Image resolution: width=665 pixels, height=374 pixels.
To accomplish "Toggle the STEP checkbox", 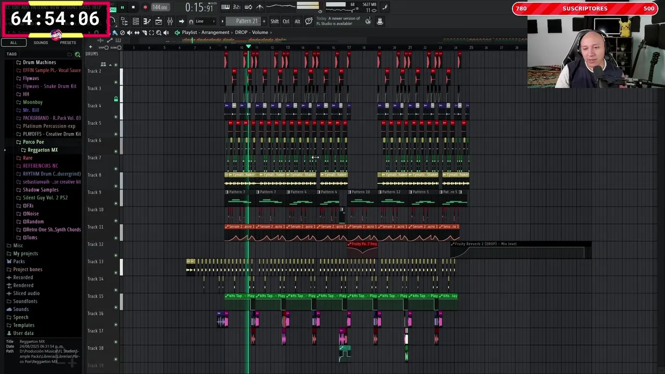I will (106, 47).
